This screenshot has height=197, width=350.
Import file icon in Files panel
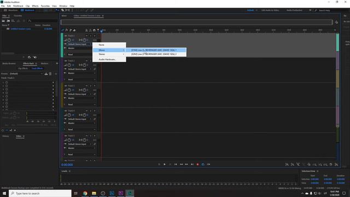click(8, 21)
